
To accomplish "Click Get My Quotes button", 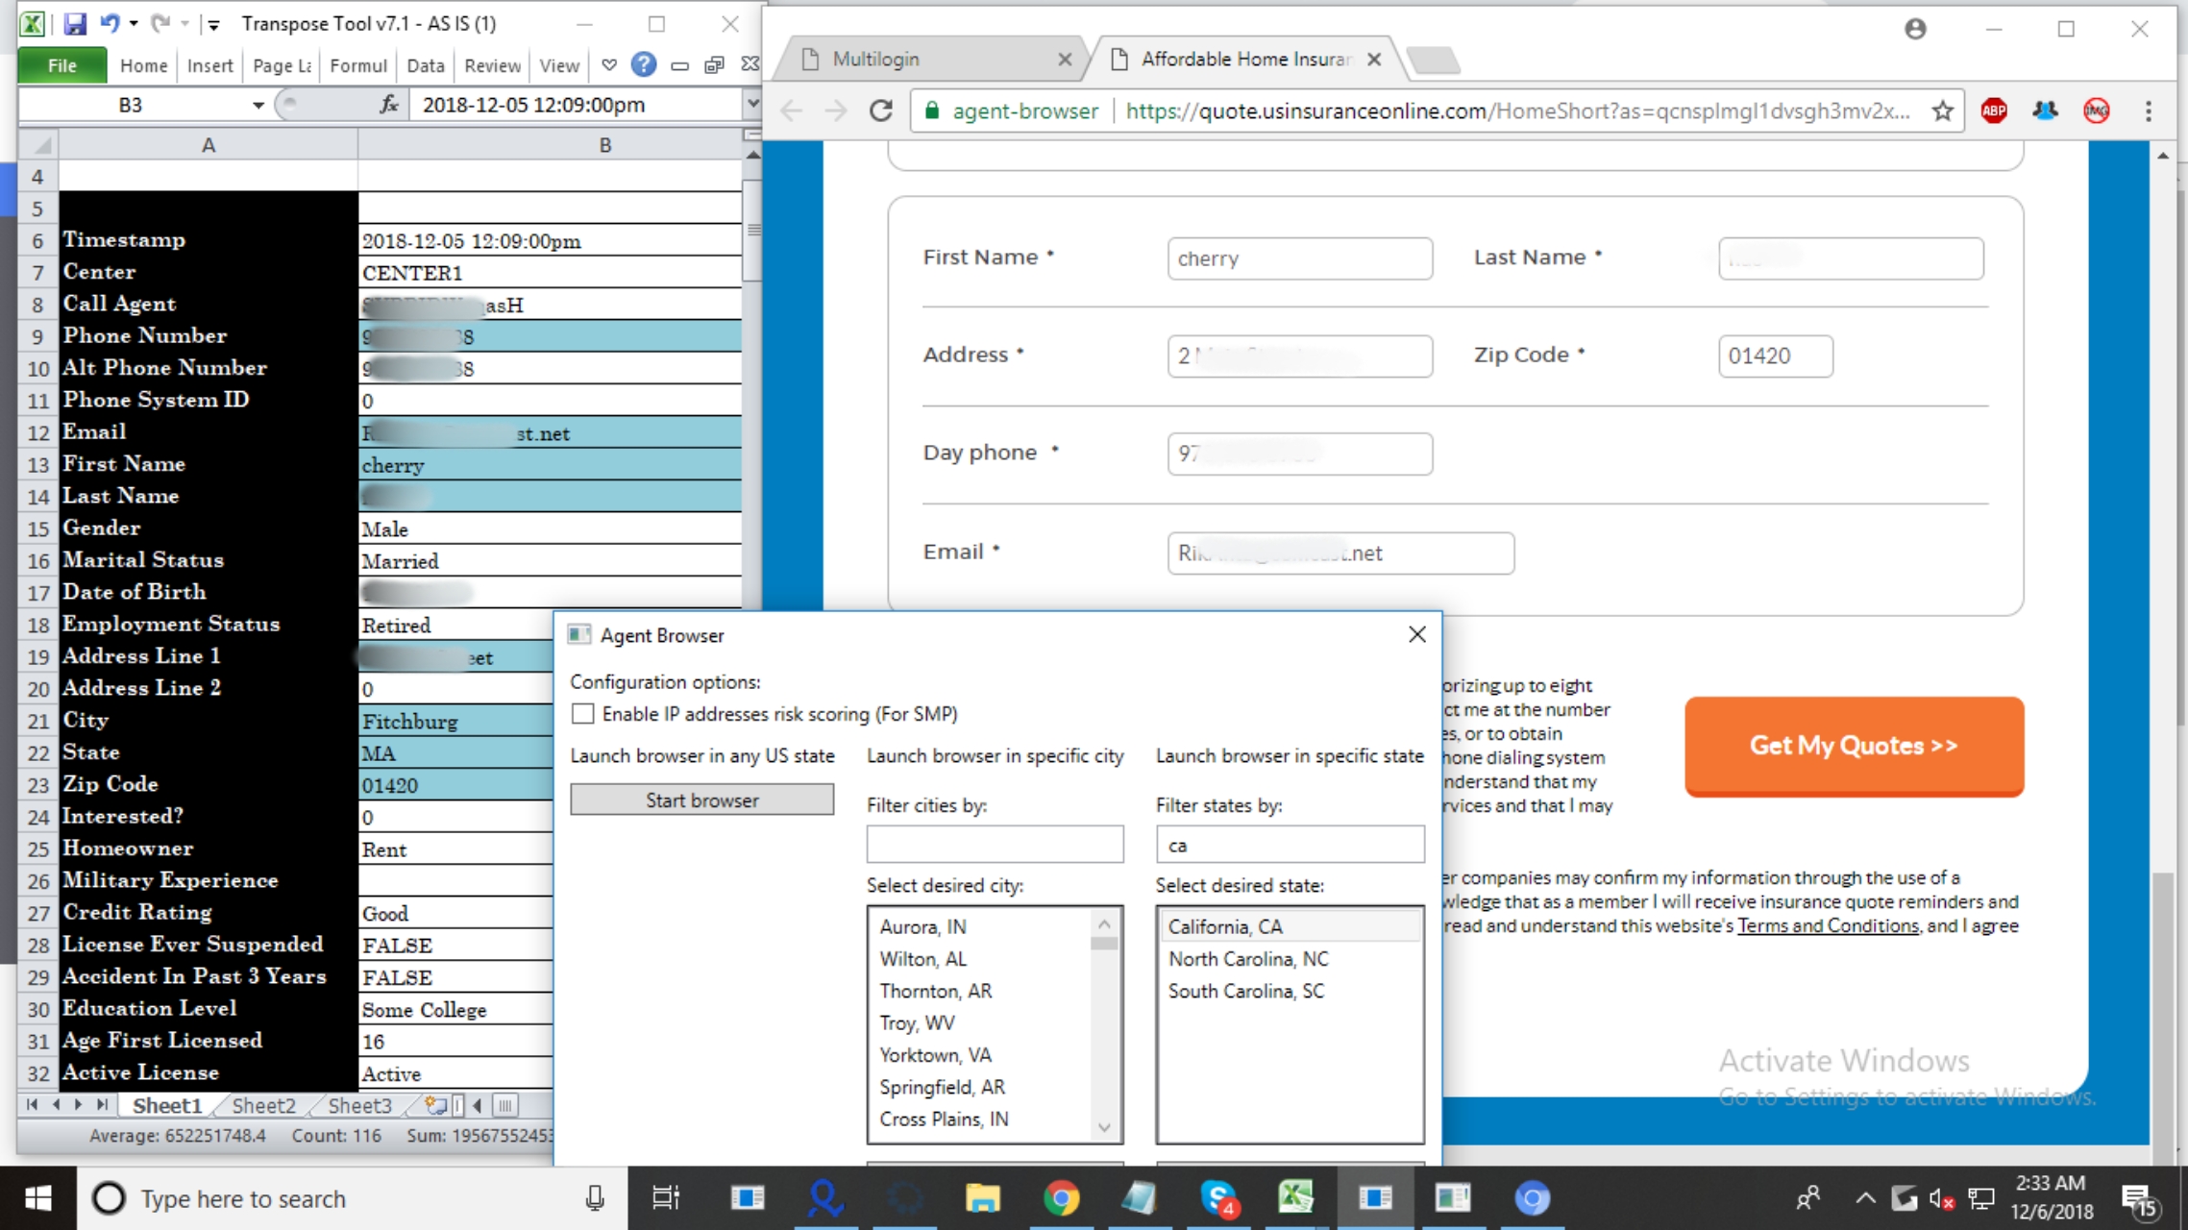I will pos(1854,746).
